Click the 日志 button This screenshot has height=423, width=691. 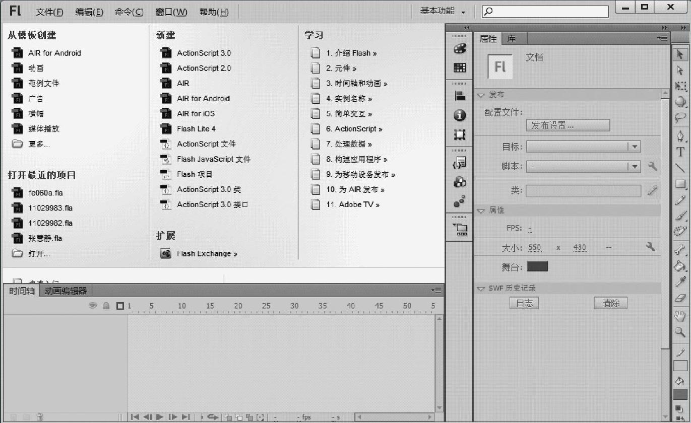tap(524, 303)
